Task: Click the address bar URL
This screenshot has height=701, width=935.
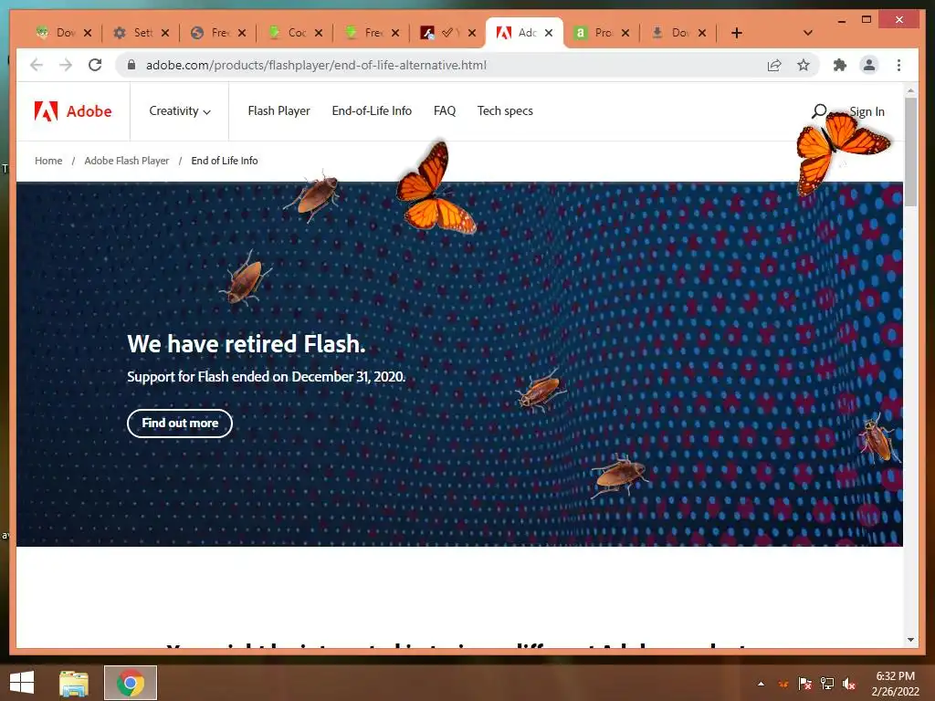Action: point(316,65)
